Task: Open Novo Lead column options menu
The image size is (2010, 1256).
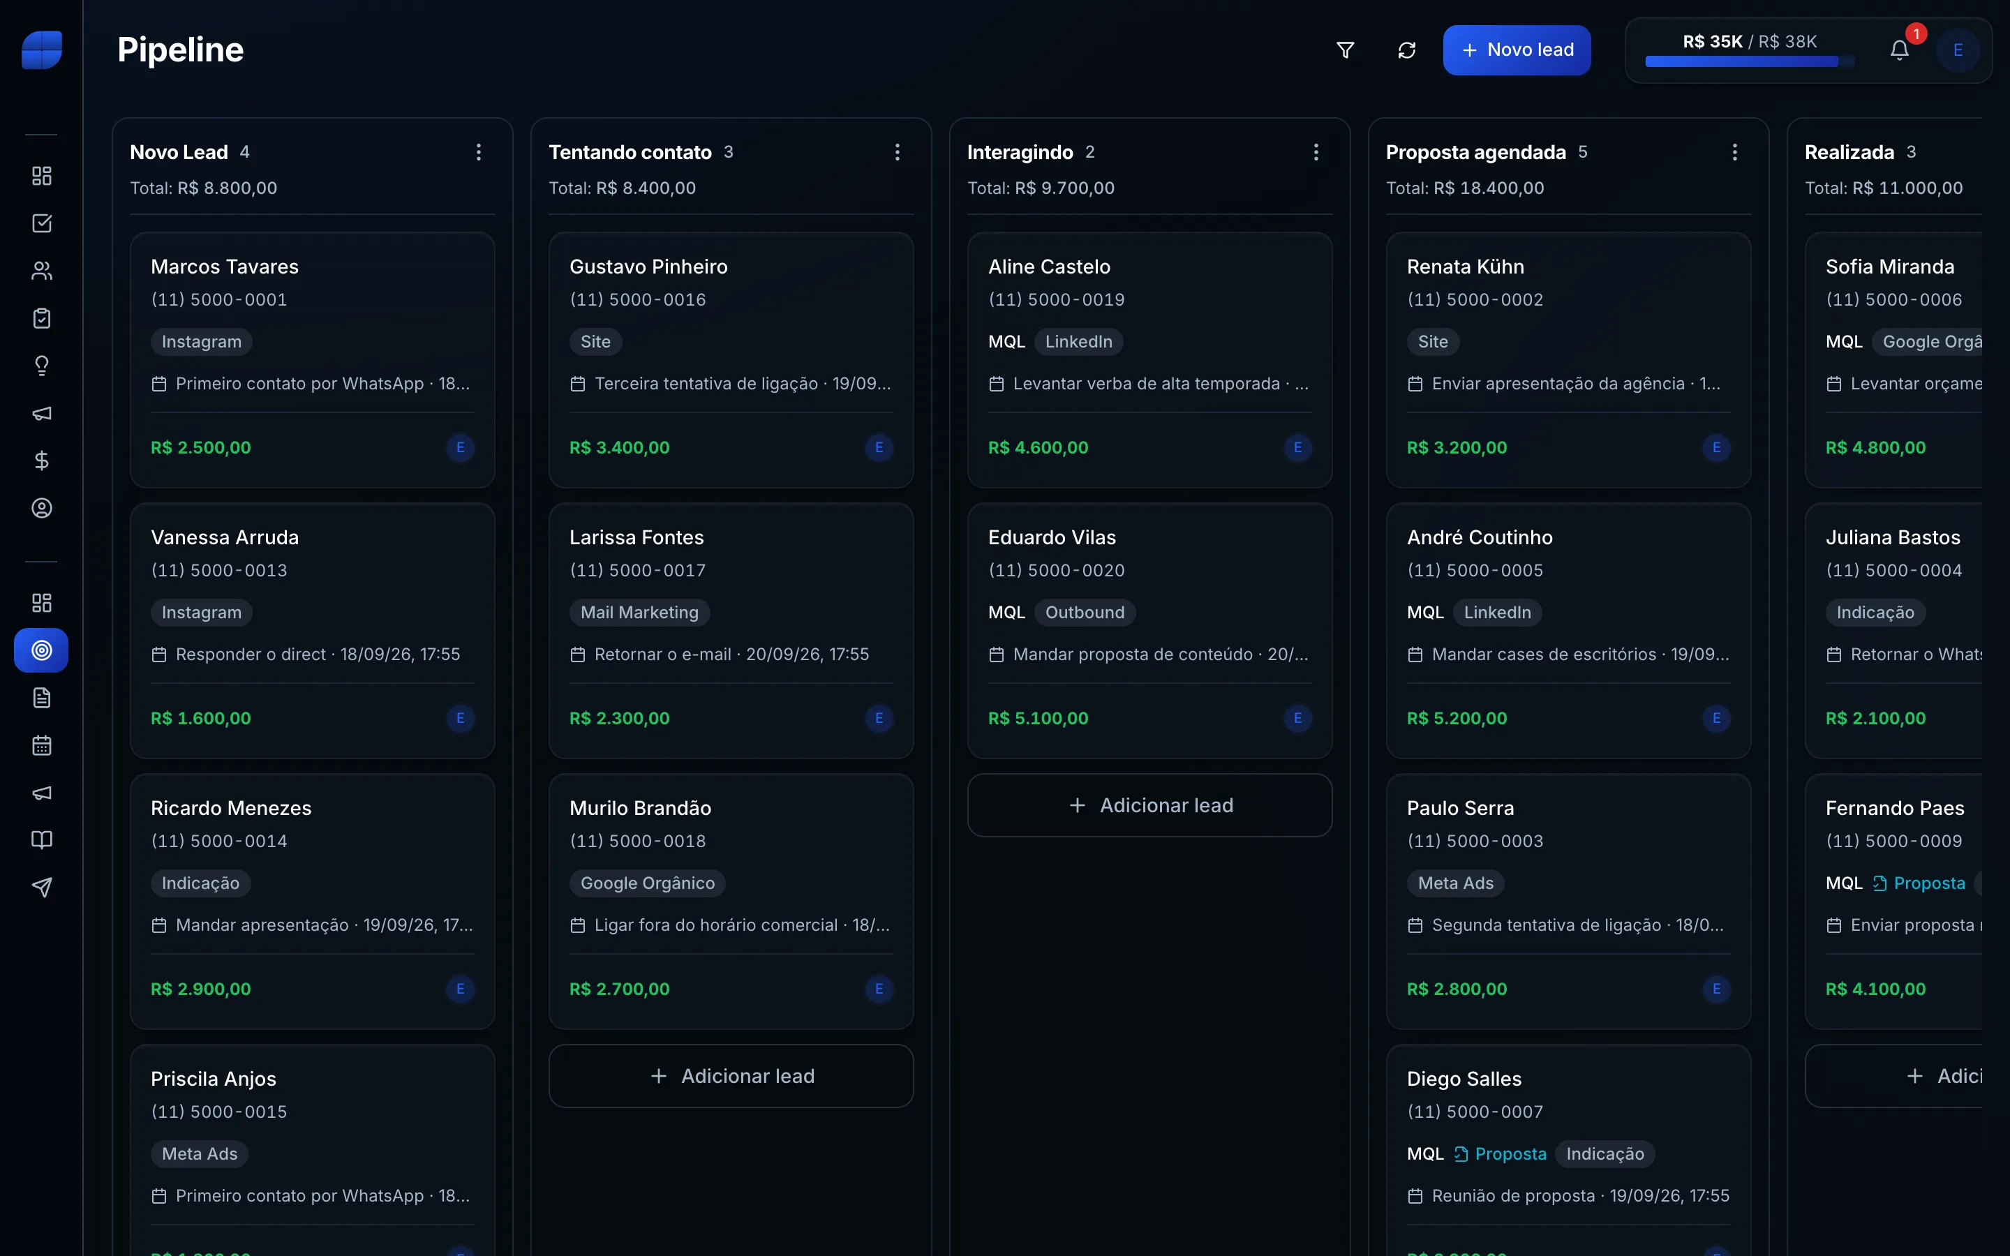Action: 478,152
